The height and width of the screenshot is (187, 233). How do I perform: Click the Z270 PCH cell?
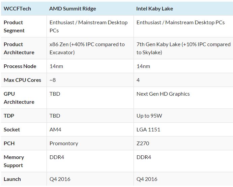143,143
